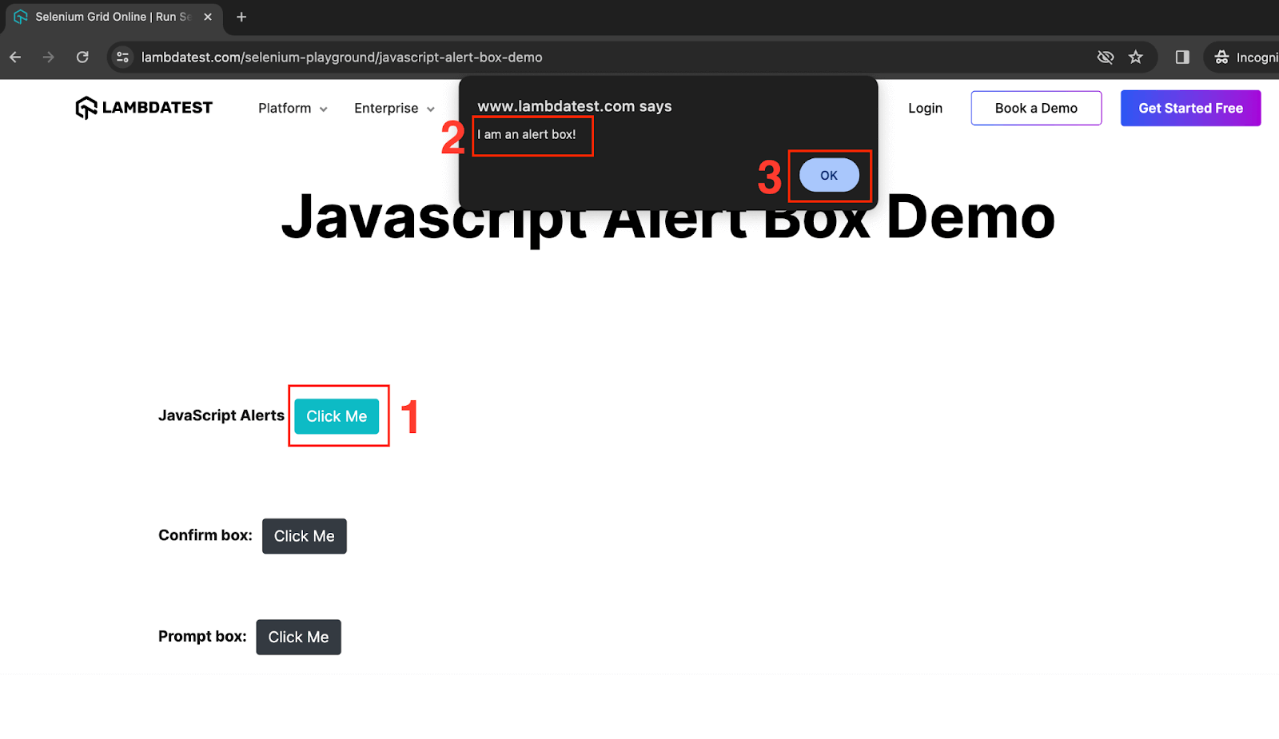Expand the Platform chevron arrow
1279x739 pixels.
click(324, 109)
